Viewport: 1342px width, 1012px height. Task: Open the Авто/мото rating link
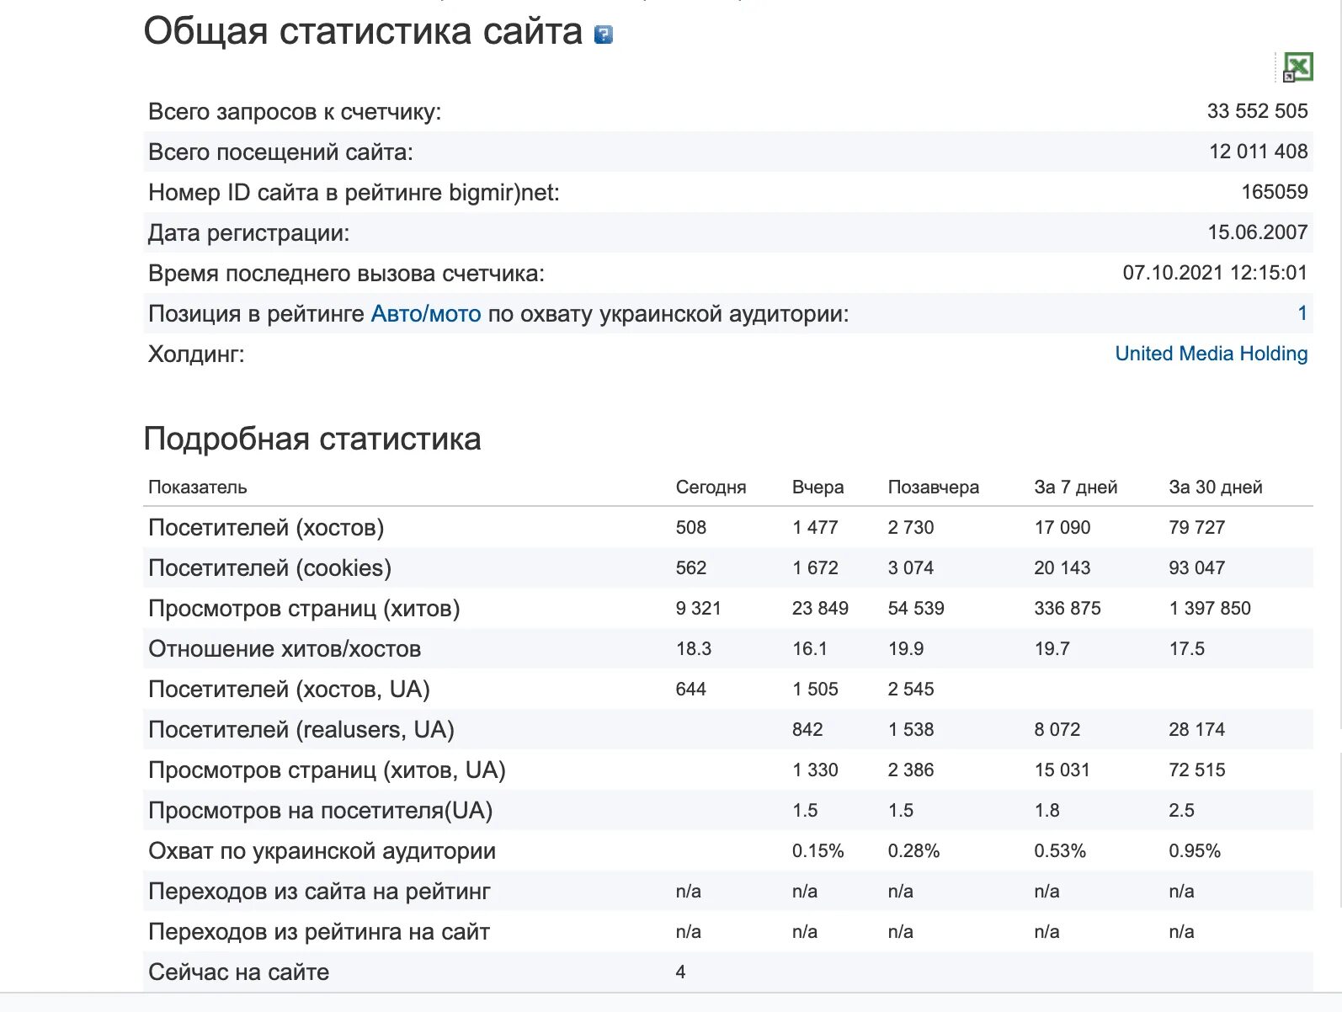tap(426, 314)
